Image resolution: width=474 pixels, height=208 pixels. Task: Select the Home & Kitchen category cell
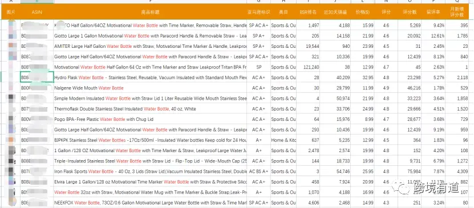pyautogui.click(x=283, y=140)
